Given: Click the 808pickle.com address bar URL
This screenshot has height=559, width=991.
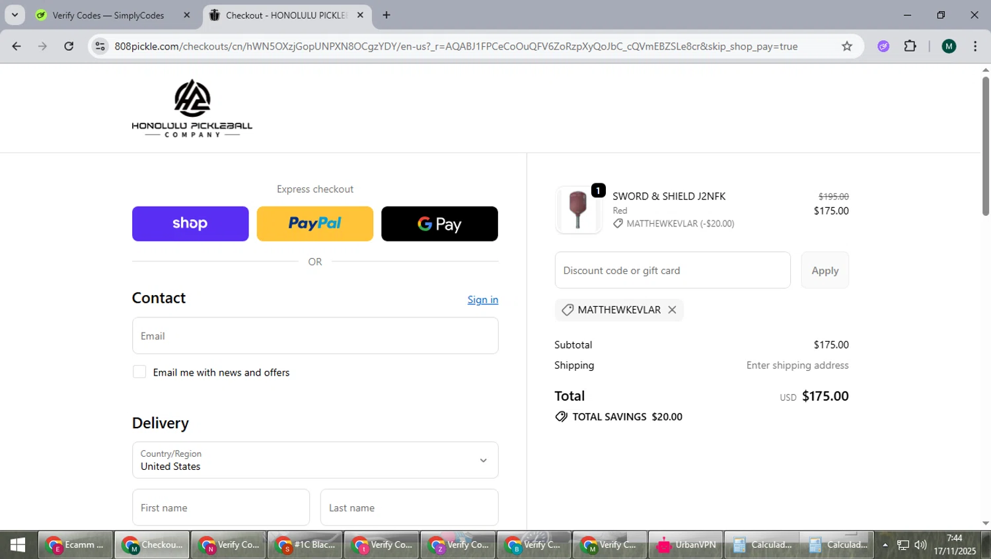Looking at the screenshot, I should [456, 46].
